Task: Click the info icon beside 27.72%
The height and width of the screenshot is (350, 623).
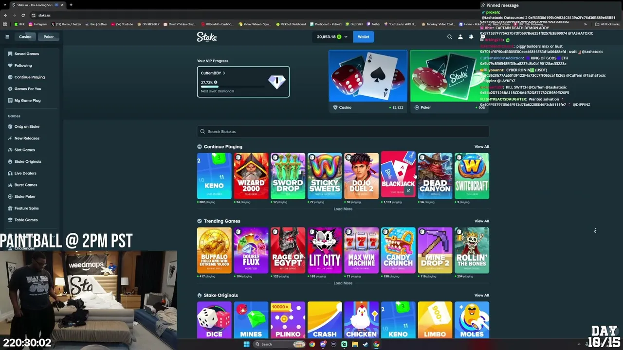Action: [x=216, y=83]
